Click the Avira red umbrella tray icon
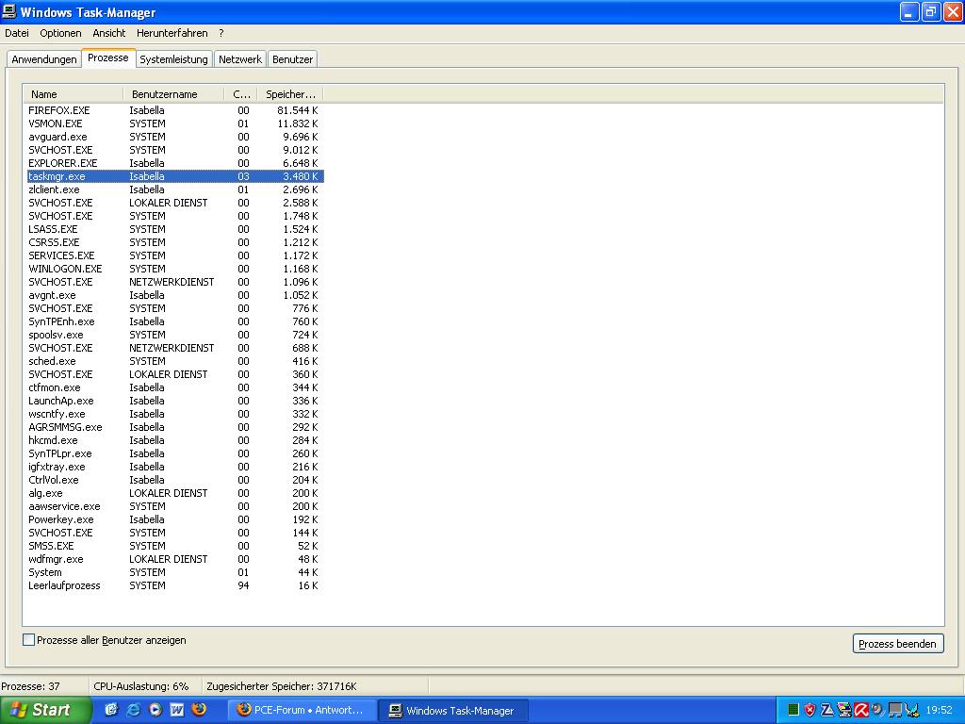Image resolution: width=965 pixels, height=724 pixels. 860,710
